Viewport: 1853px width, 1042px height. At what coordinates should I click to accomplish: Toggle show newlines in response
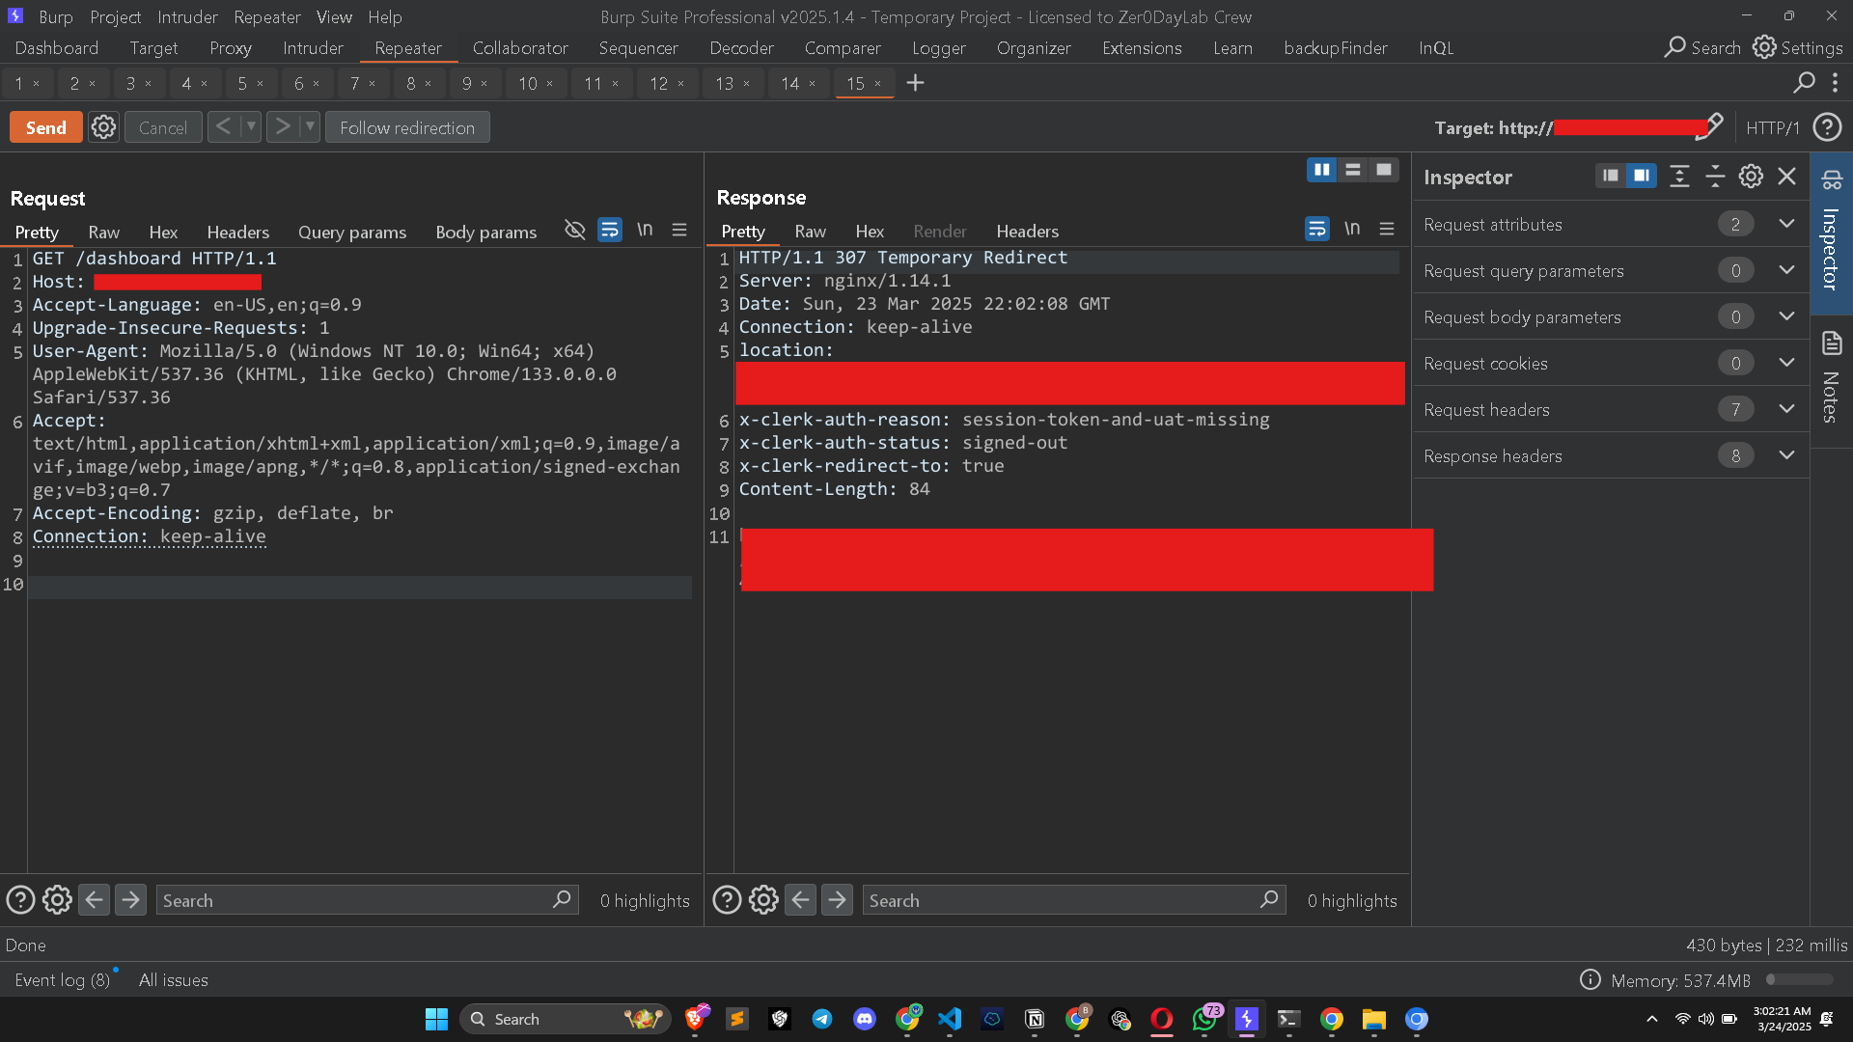[1352, 229]
